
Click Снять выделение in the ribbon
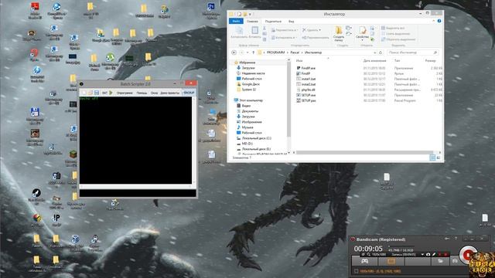coord(395,34)
